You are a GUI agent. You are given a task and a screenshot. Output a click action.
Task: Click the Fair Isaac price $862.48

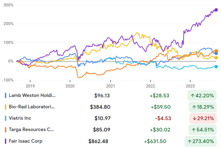pos(99,141)
